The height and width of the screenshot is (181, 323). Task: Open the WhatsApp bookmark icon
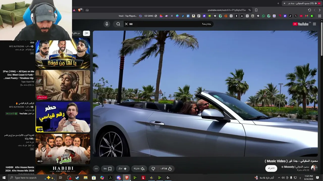pyautogui.click(x=263, y=16)
